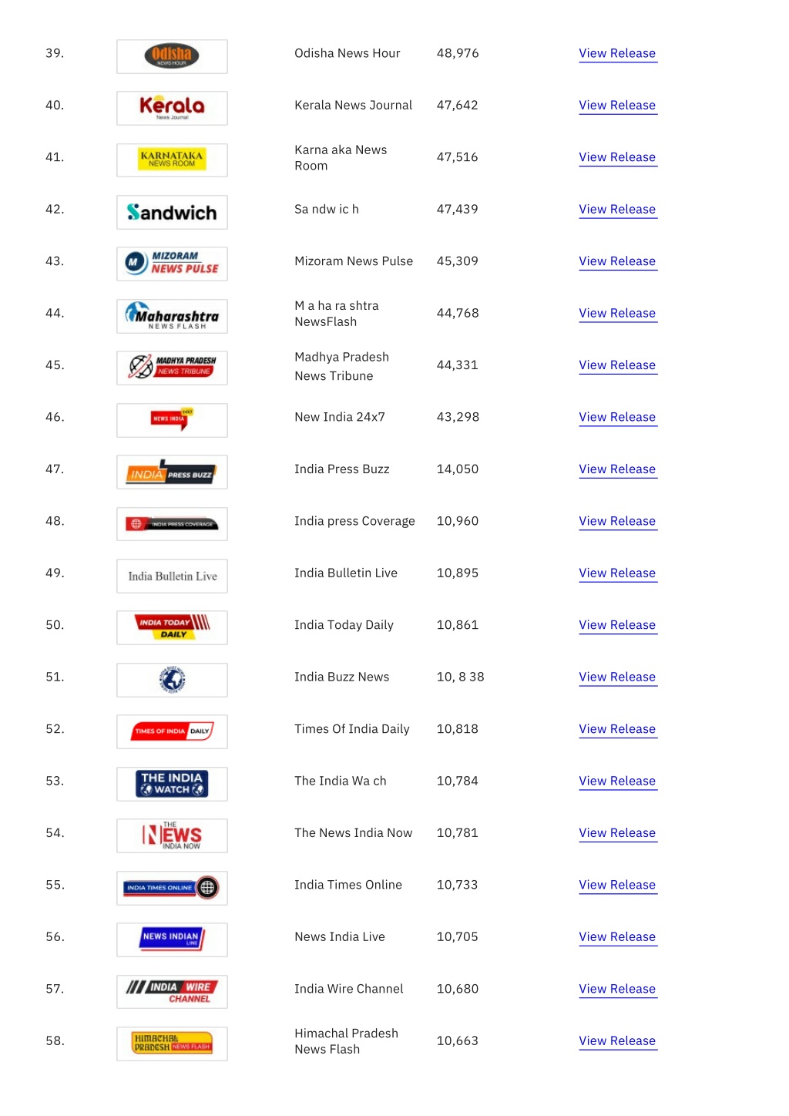Select the Sandwich logo image
789x1116 pixels.
click(x=172, y=212)
